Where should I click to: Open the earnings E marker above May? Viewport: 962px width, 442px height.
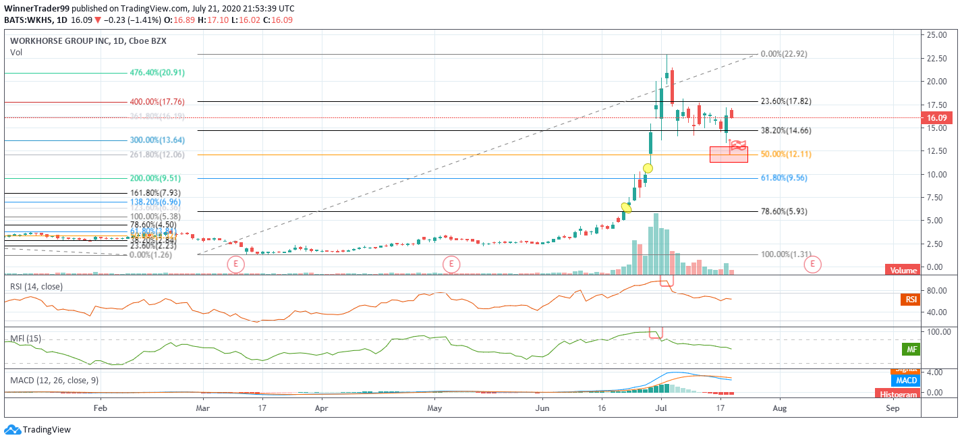point(451,264)
